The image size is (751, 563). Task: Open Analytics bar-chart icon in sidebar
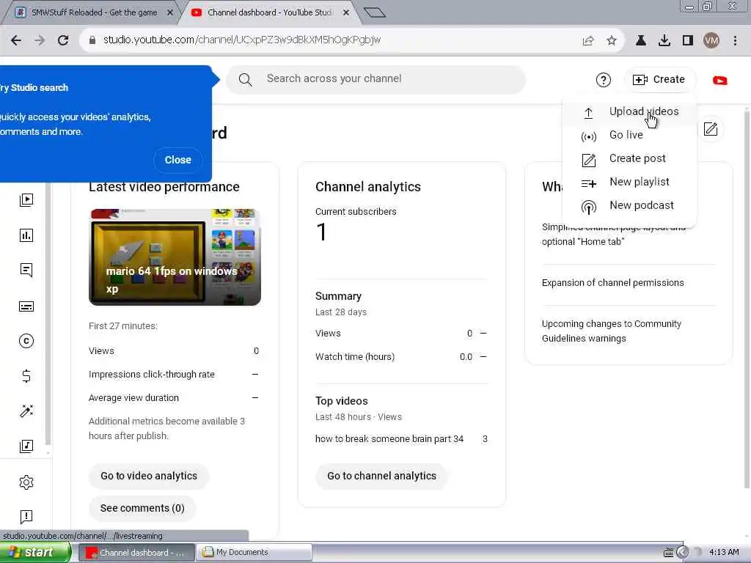[26, 235]
